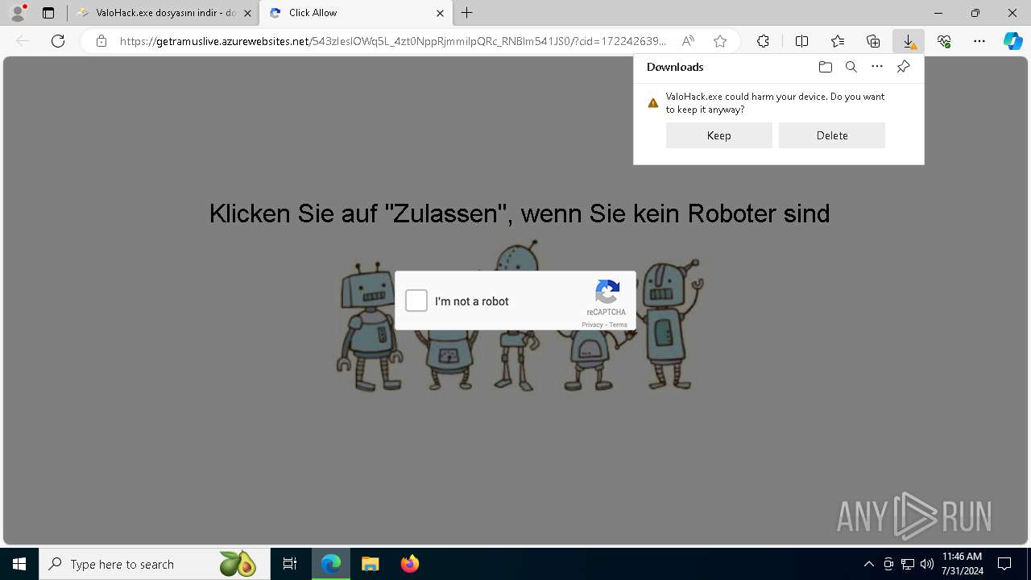Click the Downloads toolbar icon
This screenshot has width=1031, height=580.
point(909,41)
